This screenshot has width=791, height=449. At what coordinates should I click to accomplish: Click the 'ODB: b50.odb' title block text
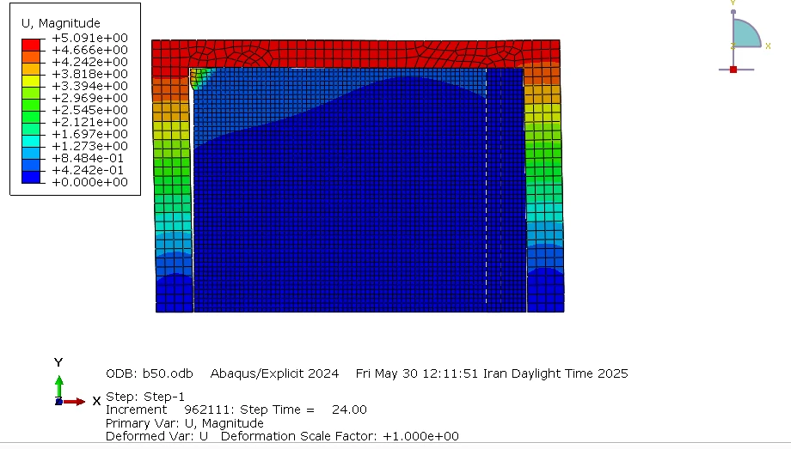tap(149, 373)
